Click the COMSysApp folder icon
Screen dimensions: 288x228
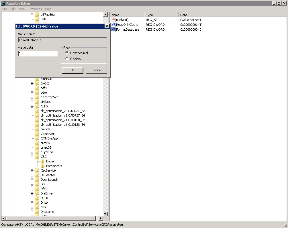[37, 138]
